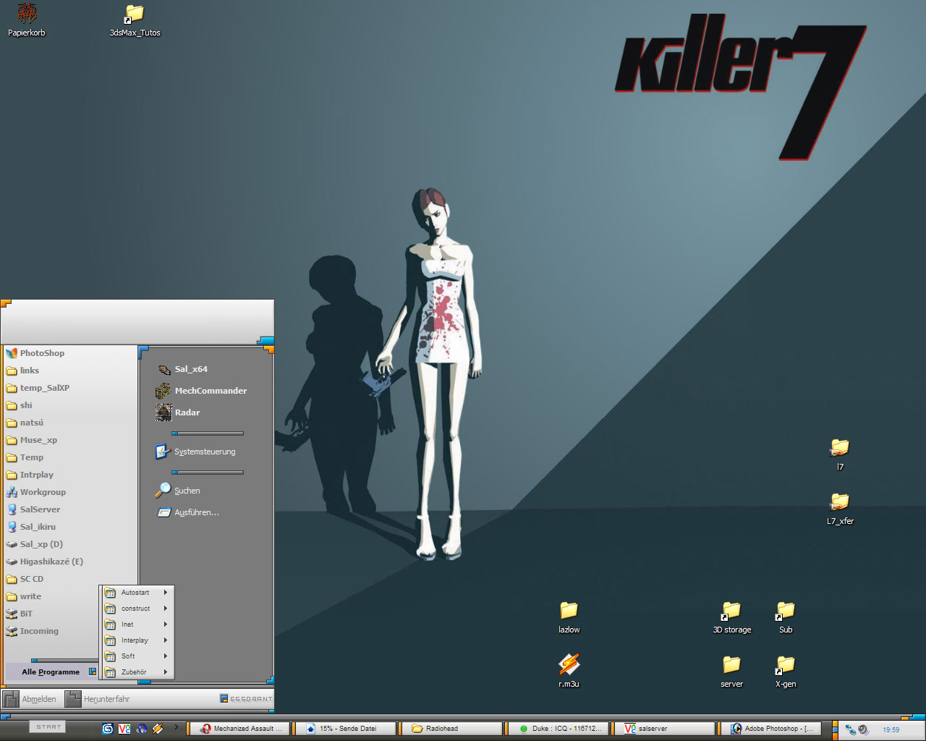Open the lazlow desktop folder
The height and width of the screenshot is (741, 926).
(x=569, y=617)
